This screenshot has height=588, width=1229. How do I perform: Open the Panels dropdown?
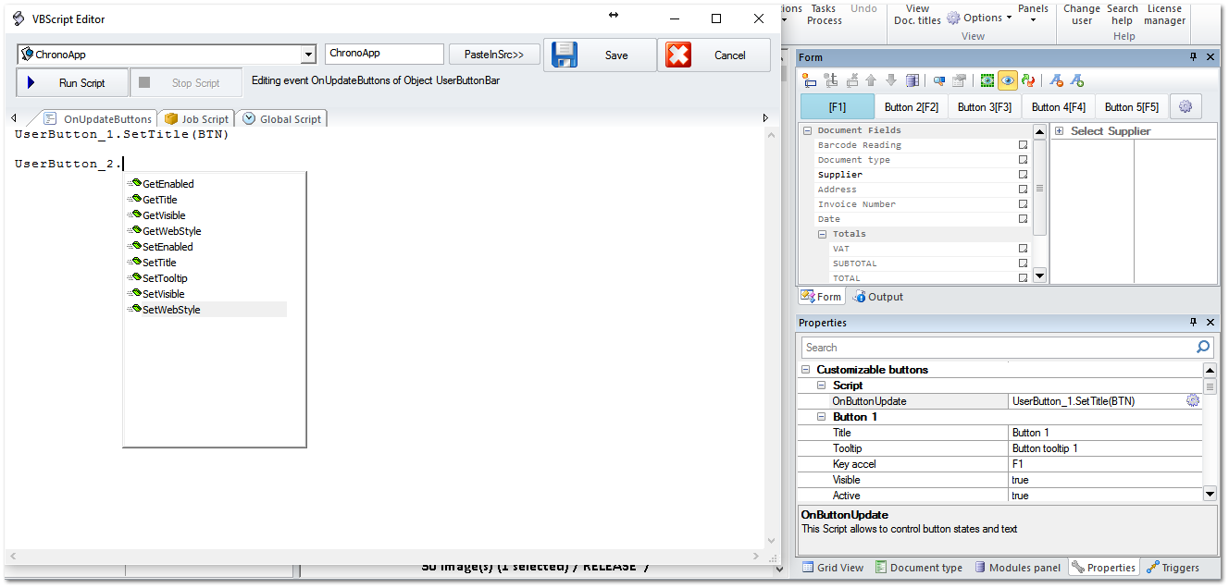click(1033, 14)
